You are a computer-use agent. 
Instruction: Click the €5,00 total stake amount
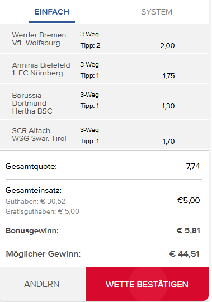point(189,200)
